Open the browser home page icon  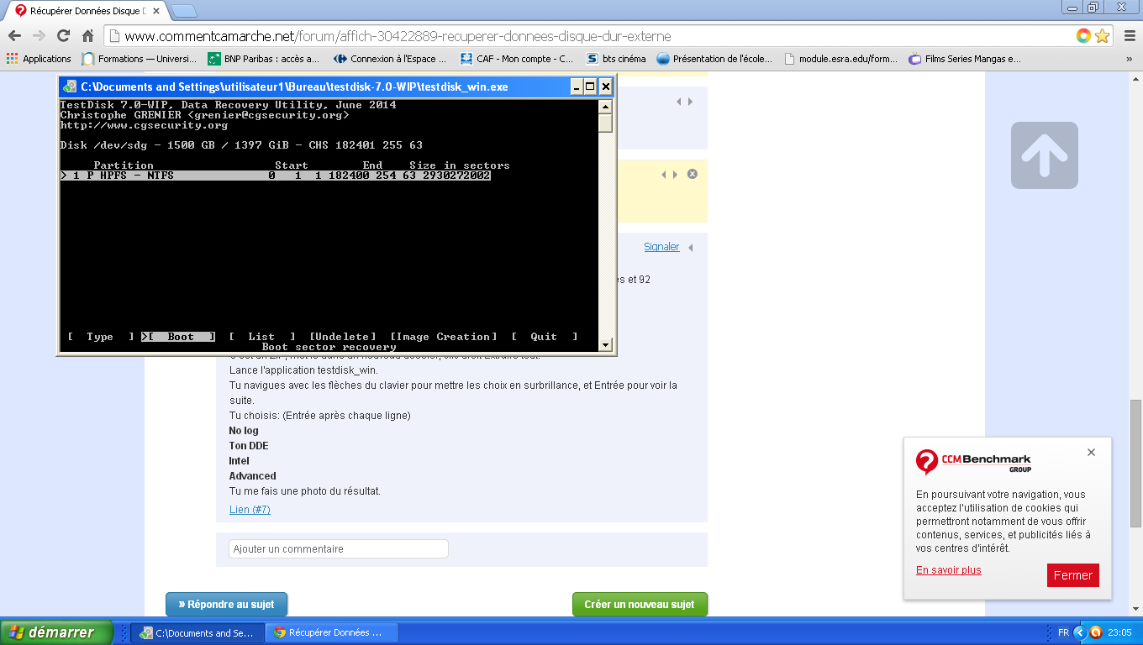tap(87, 36)
